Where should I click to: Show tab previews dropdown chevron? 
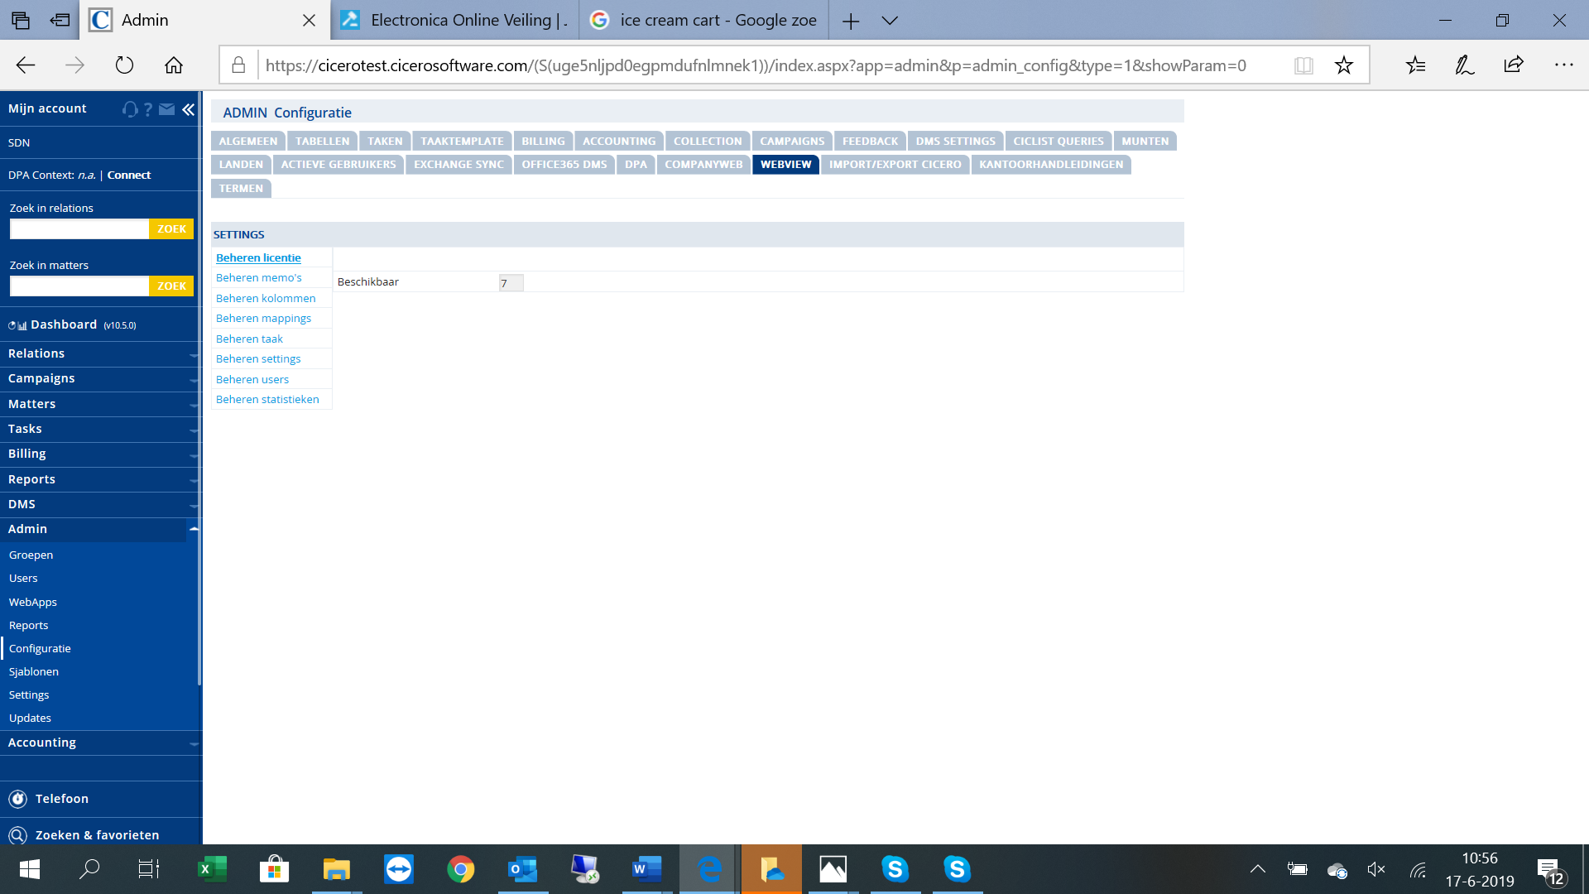pyautogui.click(x=890, y=21)
